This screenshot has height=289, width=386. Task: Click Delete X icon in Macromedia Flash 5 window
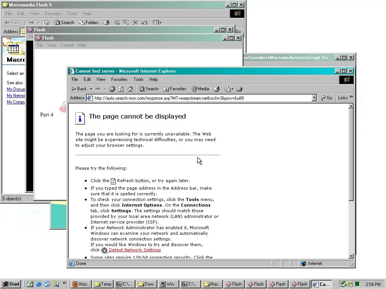click(135, 23)
